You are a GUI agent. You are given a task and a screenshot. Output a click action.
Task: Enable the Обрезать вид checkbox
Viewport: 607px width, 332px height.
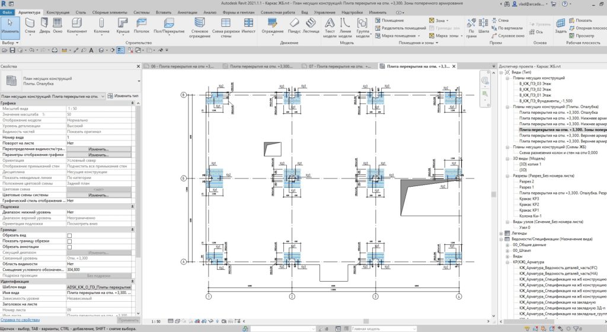[69, 235]
